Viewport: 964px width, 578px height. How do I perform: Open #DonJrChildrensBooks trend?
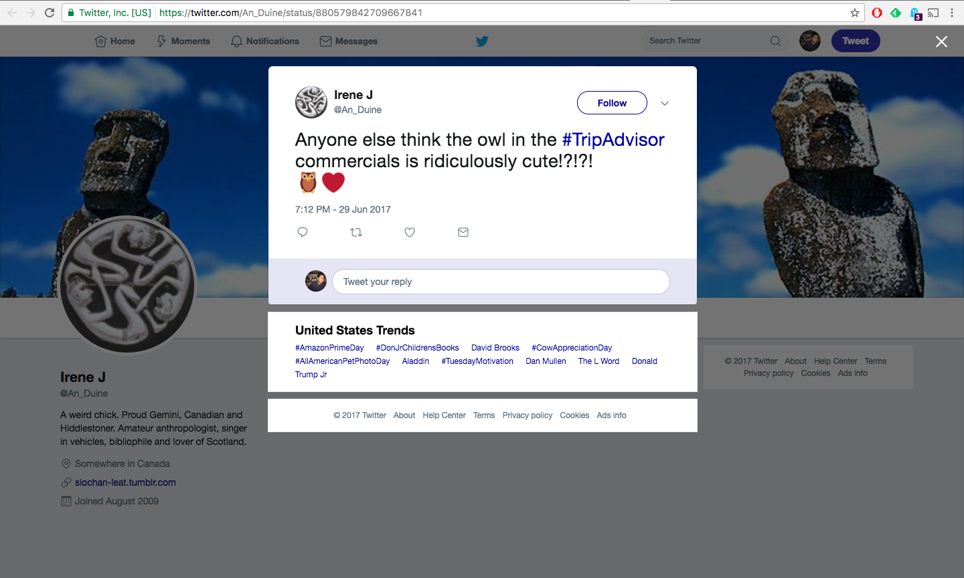[x=418, y=348]
